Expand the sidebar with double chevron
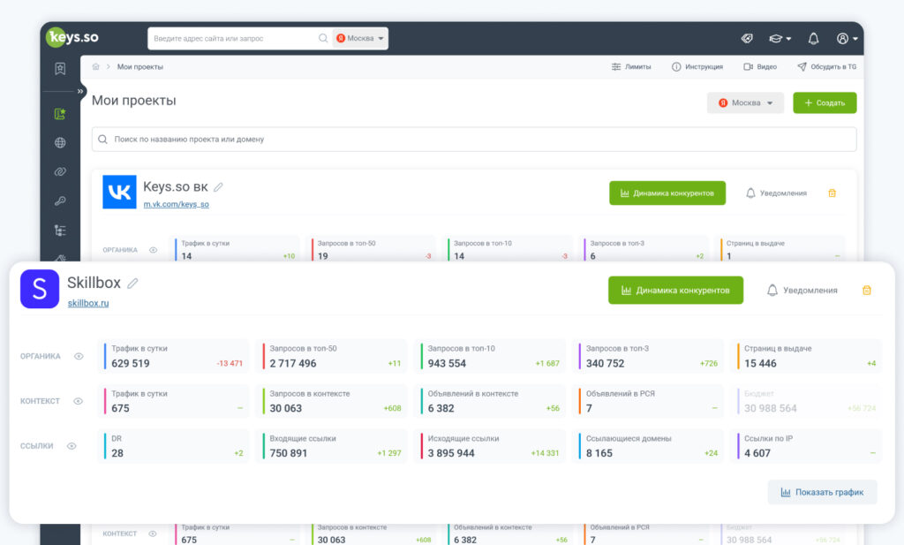 click(x=80, y=91)
